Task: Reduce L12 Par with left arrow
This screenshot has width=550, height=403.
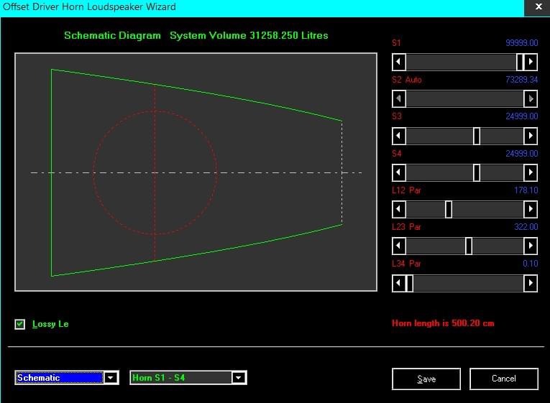Action: [x=399, y=209]
